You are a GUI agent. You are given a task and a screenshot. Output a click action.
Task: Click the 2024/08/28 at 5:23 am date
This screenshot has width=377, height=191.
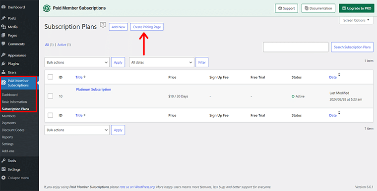pos(346,99)
